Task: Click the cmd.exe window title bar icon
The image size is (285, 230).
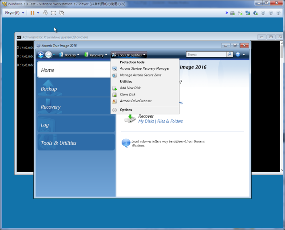Action: 19,37
